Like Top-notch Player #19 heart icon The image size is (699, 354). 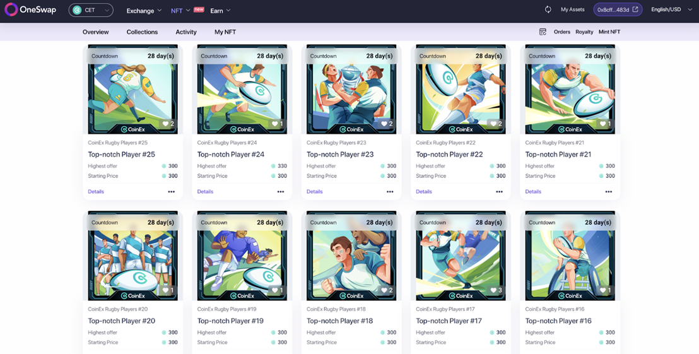tap(274, 290)
